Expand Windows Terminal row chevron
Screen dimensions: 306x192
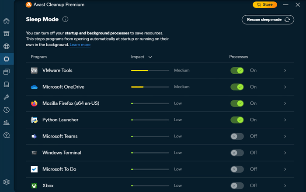point(285,153)
